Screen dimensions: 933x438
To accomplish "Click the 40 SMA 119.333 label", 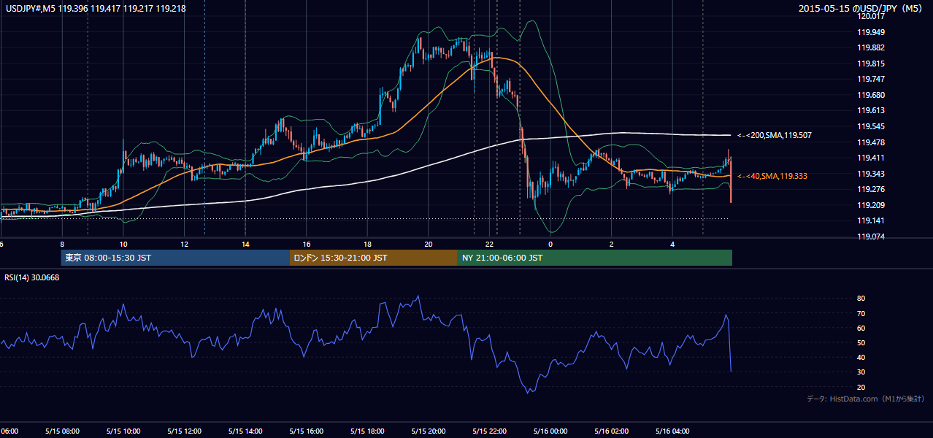I will point(772,177).
